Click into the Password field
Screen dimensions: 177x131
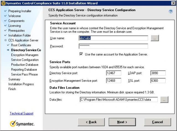(x=113, y=46)
